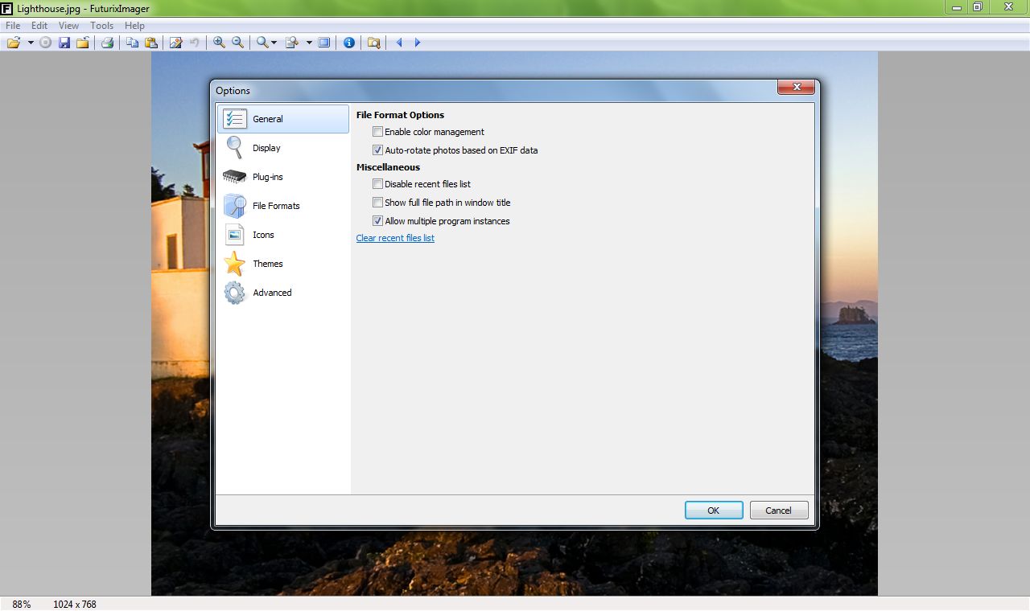Select the File Formats options category
Image resolution: width=1030 pixels, height=611 pixels.
tap(283, 206)
